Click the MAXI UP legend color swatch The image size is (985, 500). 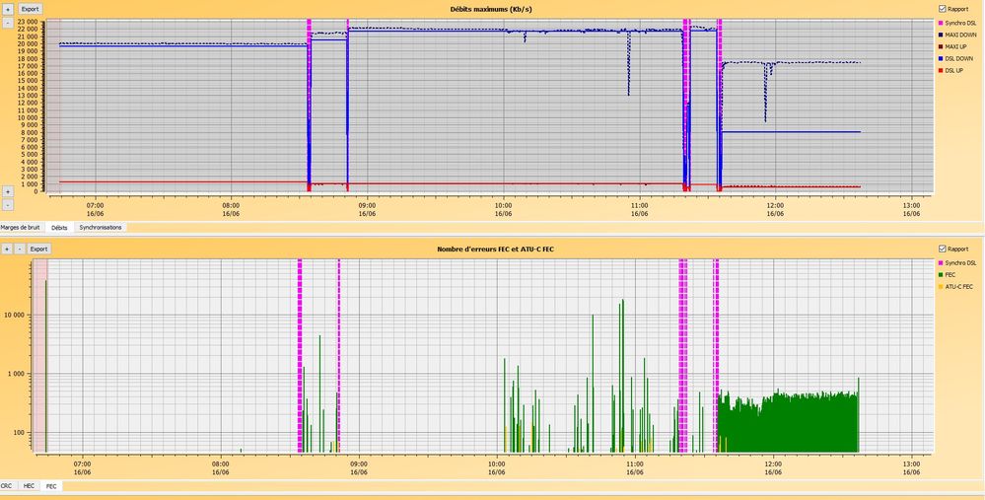click(x=941, y=46)
